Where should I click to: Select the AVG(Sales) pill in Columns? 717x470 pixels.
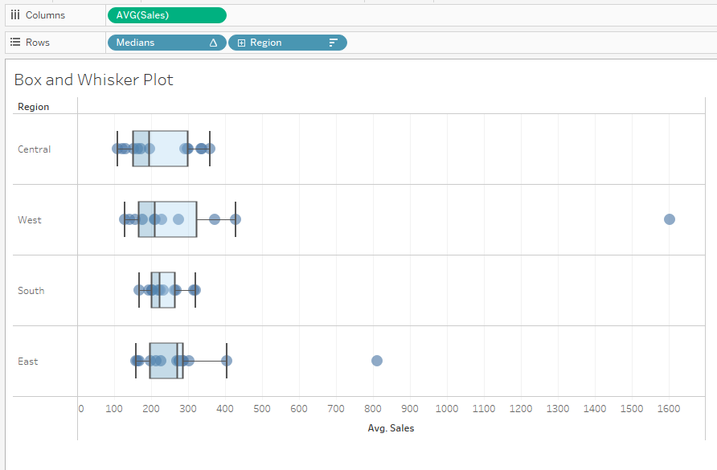pos(166,15)
